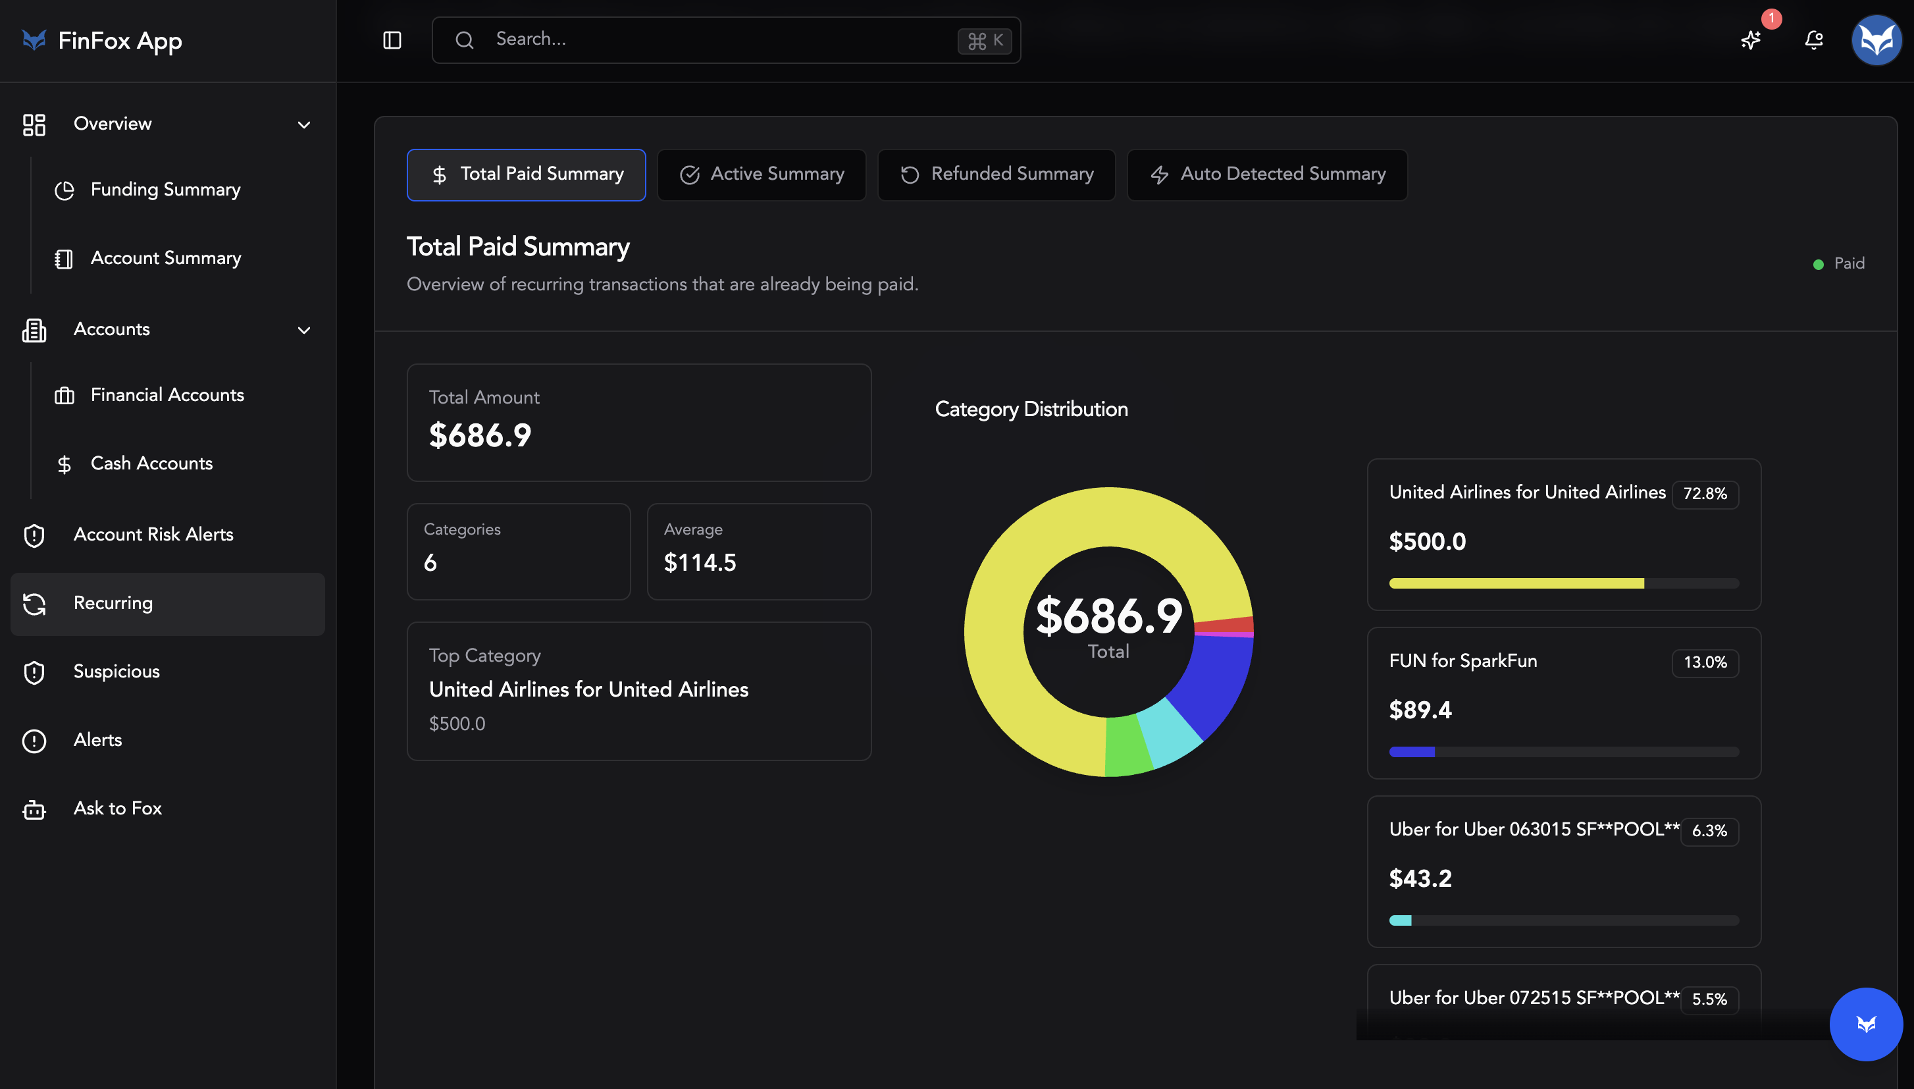This screenshot has width=1914, height=1089.
Task: Open the floating fox chat button
Action: [x=1865, y=1024]
